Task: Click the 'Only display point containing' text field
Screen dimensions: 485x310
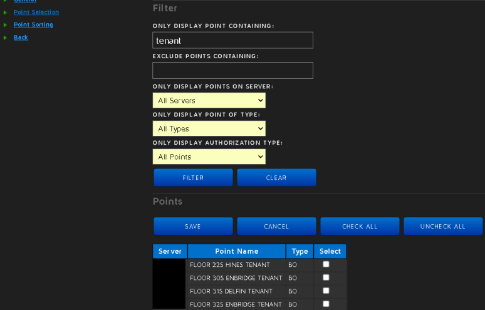Action: click(232, 40)
